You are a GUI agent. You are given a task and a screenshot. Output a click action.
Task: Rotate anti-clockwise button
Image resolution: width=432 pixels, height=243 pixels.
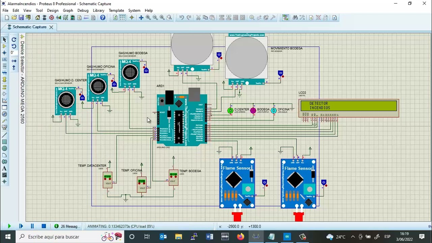click(14, 46)
